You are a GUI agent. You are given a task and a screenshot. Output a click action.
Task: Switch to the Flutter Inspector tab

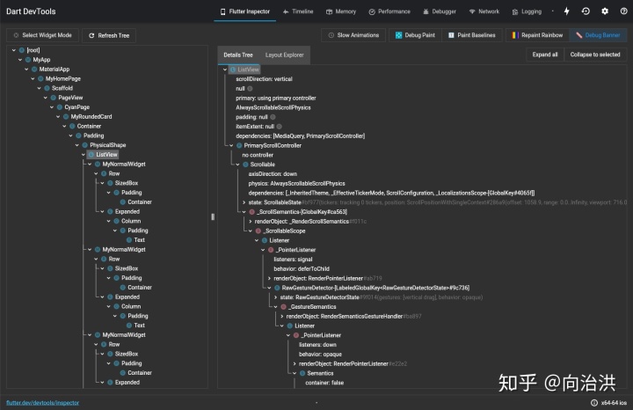[x=245, y=11]
